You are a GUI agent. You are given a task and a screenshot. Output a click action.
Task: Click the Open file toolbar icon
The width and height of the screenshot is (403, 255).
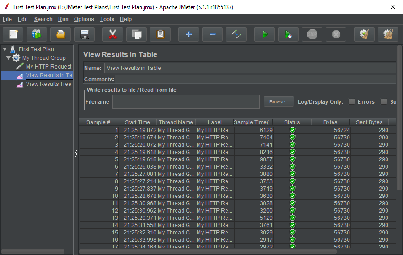[61, 34]
